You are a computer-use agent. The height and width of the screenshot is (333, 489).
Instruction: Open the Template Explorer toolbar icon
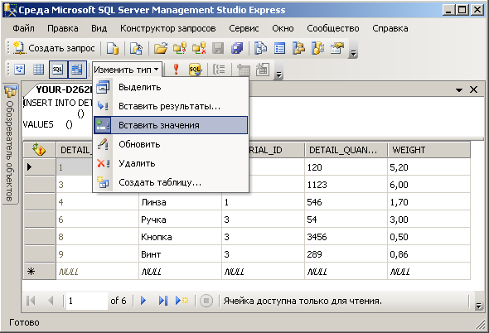[317, 48]
